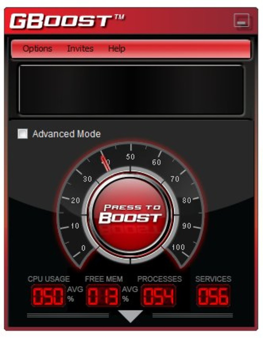This screenshot has height=338, width=263.
Task: Minimize the GBoost window
Action: (241, 21)
